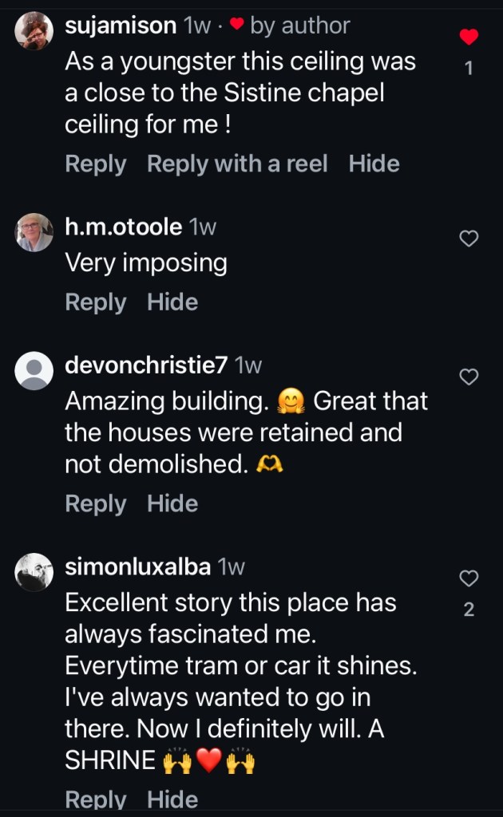503x817 pixels.
Task: Like simonluxalba's comment with the heart icon
Action: tap(469, 578)
